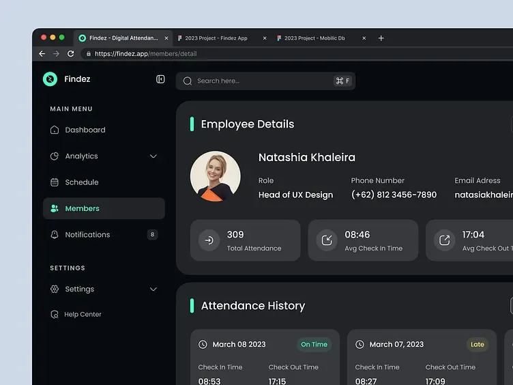Viewport: 513px width, 385px height.
Task: Click the Schedule calendar icon
Action: coord(55,182)
